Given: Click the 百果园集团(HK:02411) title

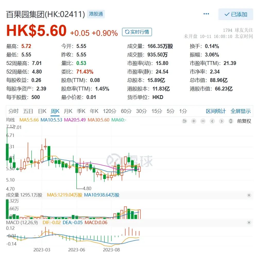Looking at the screenshot, I should (x=46, y=14).
